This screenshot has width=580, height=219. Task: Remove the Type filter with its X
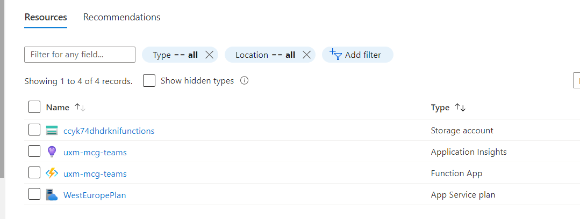tap(210, 55)
